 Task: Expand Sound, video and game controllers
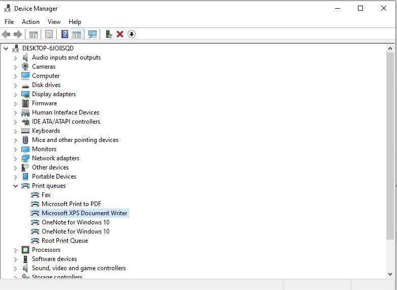click(15, 268)
